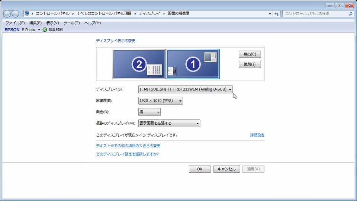Image resolution: width=357 pixels, height=201 pixels.
Task: Open the 複数のディスプレイ multiple displays dropdown
Action: (169, 123)
